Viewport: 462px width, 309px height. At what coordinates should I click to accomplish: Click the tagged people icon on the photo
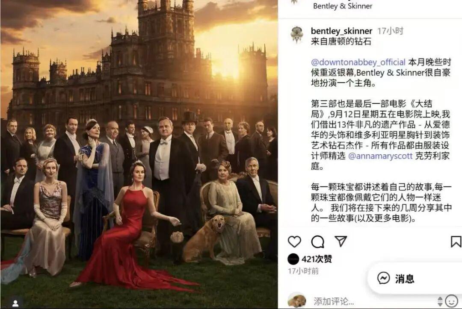[15, 303]
